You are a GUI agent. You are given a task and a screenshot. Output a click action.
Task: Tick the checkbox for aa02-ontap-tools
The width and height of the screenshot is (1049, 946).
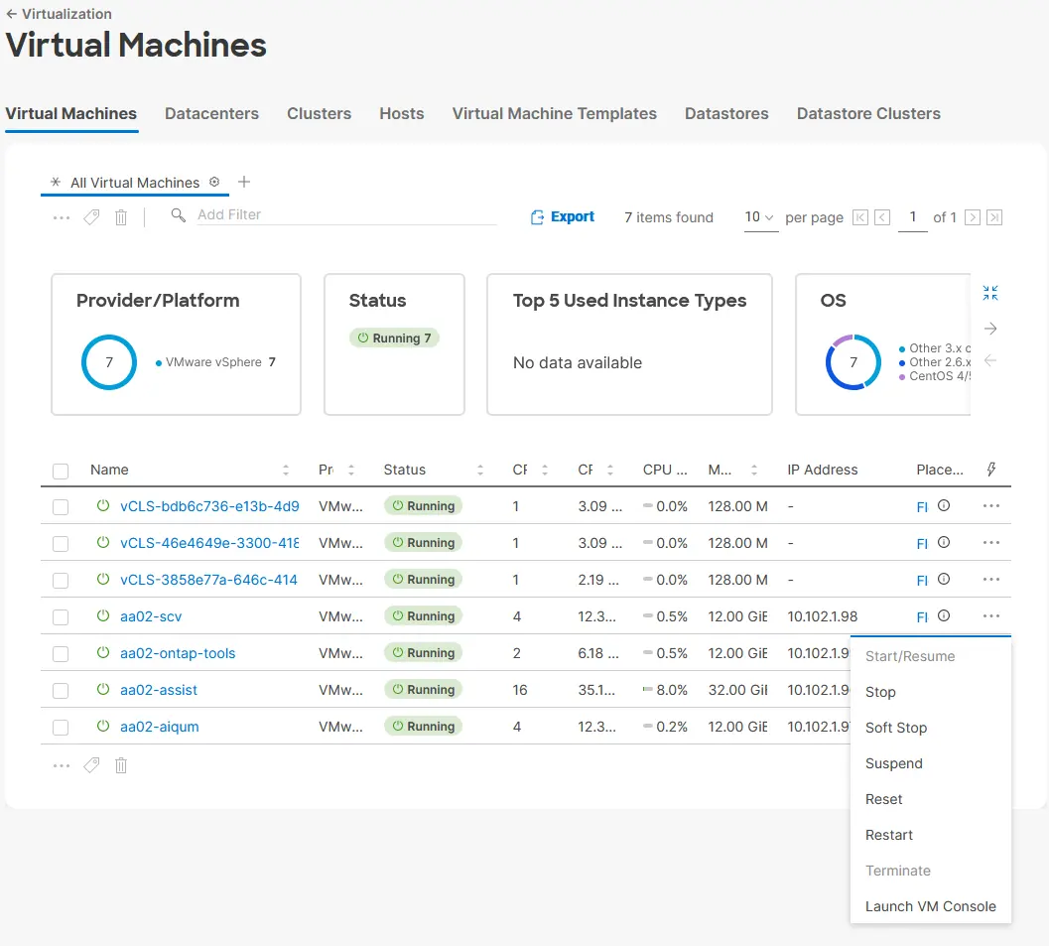click(61, 653)
